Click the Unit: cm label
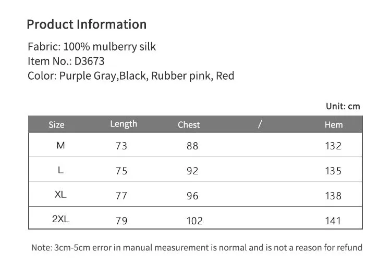Image resolution: width=391 pixels, height=267 pixels. (343, 106)
